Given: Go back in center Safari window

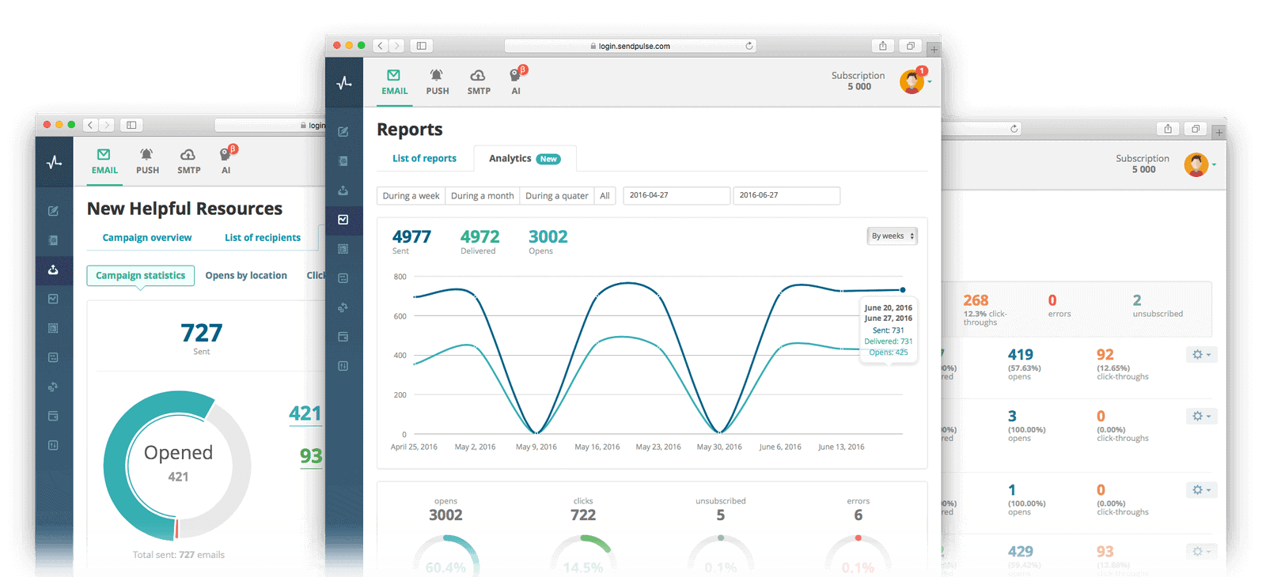Looking at the screenshot, I should [381, 46].
